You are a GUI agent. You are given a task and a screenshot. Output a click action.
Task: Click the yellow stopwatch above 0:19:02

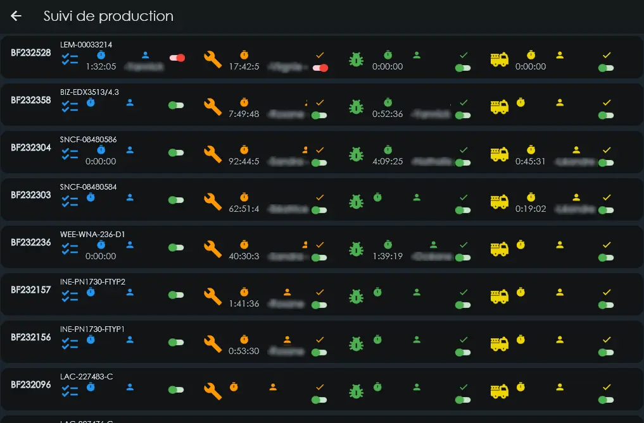click(531, 197)
